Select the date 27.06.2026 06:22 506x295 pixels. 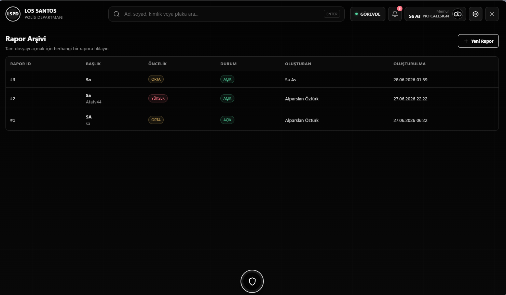(410, 120)
